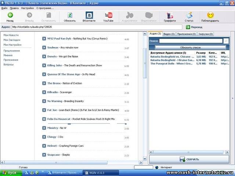Seek in Felix Da Housecat progress bar
The width and height of the screenshot is (235, 176).
coord(79,124)
